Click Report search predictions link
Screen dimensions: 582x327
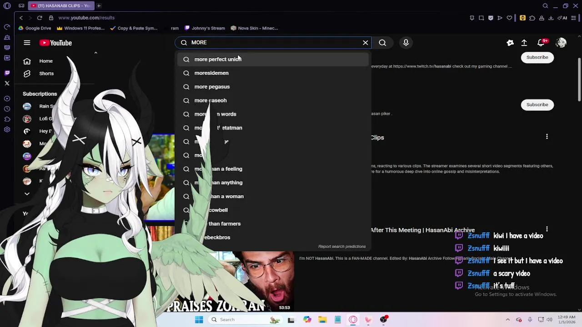point(342,247)
